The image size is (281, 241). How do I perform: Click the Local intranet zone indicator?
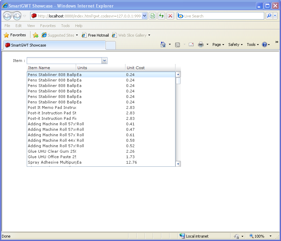(194, 236)
